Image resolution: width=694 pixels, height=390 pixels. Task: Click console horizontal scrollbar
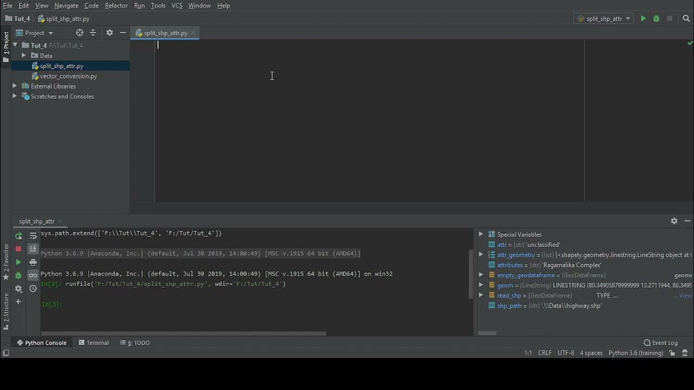click(x=184, y=333)
